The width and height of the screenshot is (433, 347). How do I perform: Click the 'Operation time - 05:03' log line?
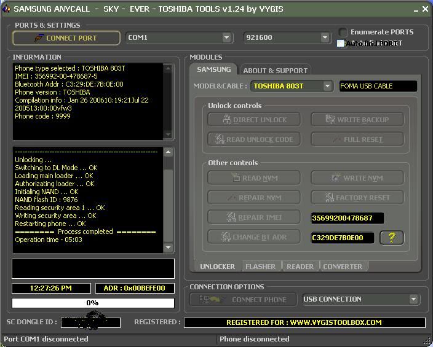click(x=49, y=240)
